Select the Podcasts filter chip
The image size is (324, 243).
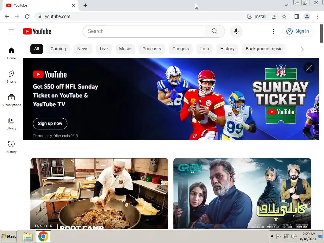pos(152,49)
